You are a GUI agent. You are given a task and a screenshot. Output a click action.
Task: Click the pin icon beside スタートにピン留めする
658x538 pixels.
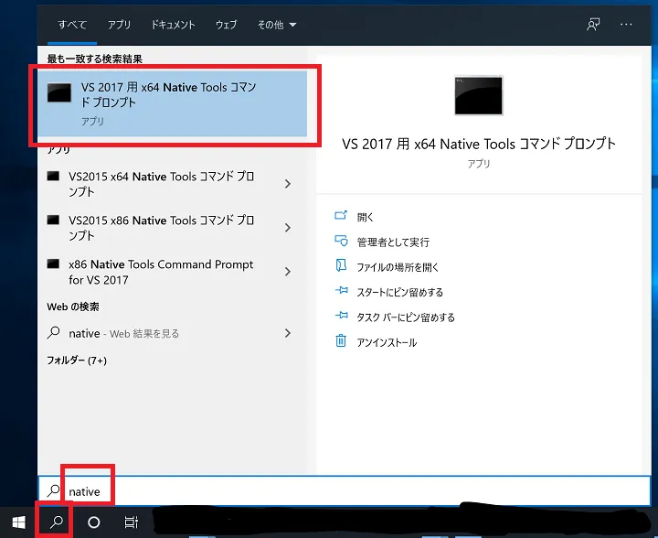(342, 290)
